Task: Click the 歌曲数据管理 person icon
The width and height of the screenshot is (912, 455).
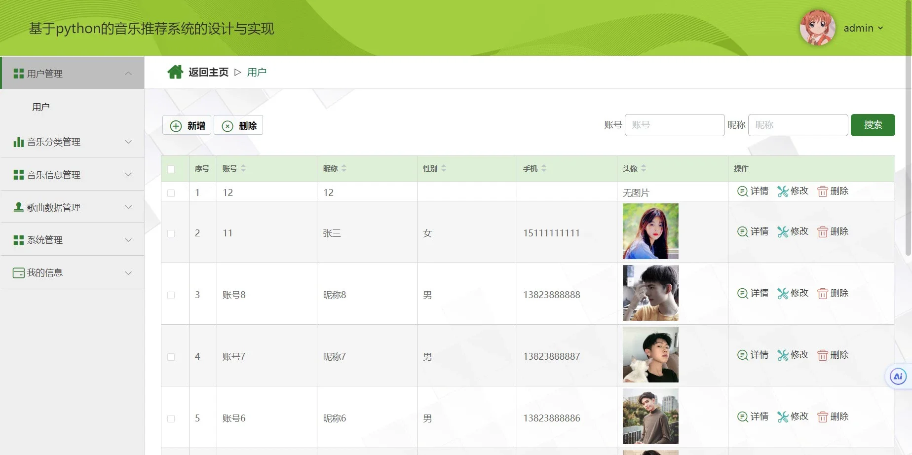Action: pyautogui.click(x=19, y=207)
